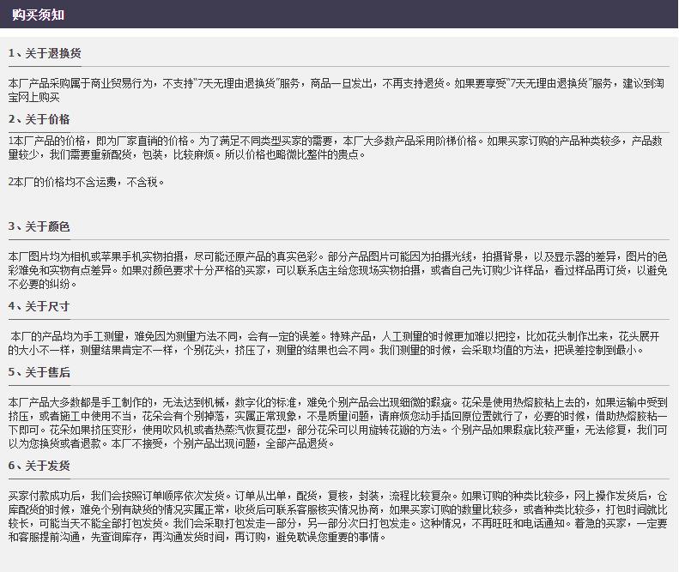The height and width of the screenshot is (572, 679).
Task: Select the 2、关于价格 section heading
Action: (x=39, y=119)
